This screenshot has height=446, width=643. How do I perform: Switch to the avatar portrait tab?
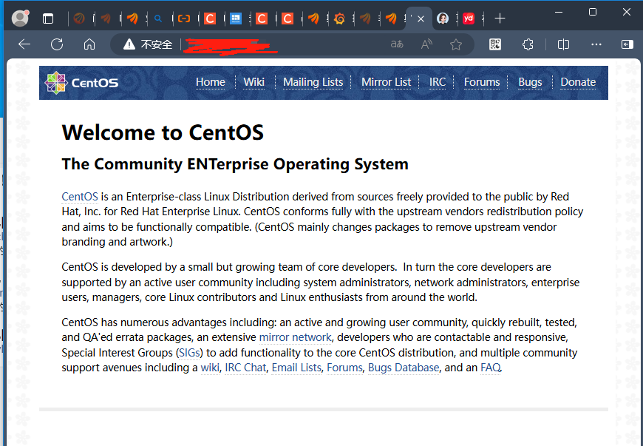point(443,18)
